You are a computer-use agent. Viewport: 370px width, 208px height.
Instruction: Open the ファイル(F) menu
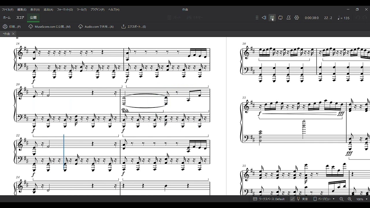click(x=8, y=10)
